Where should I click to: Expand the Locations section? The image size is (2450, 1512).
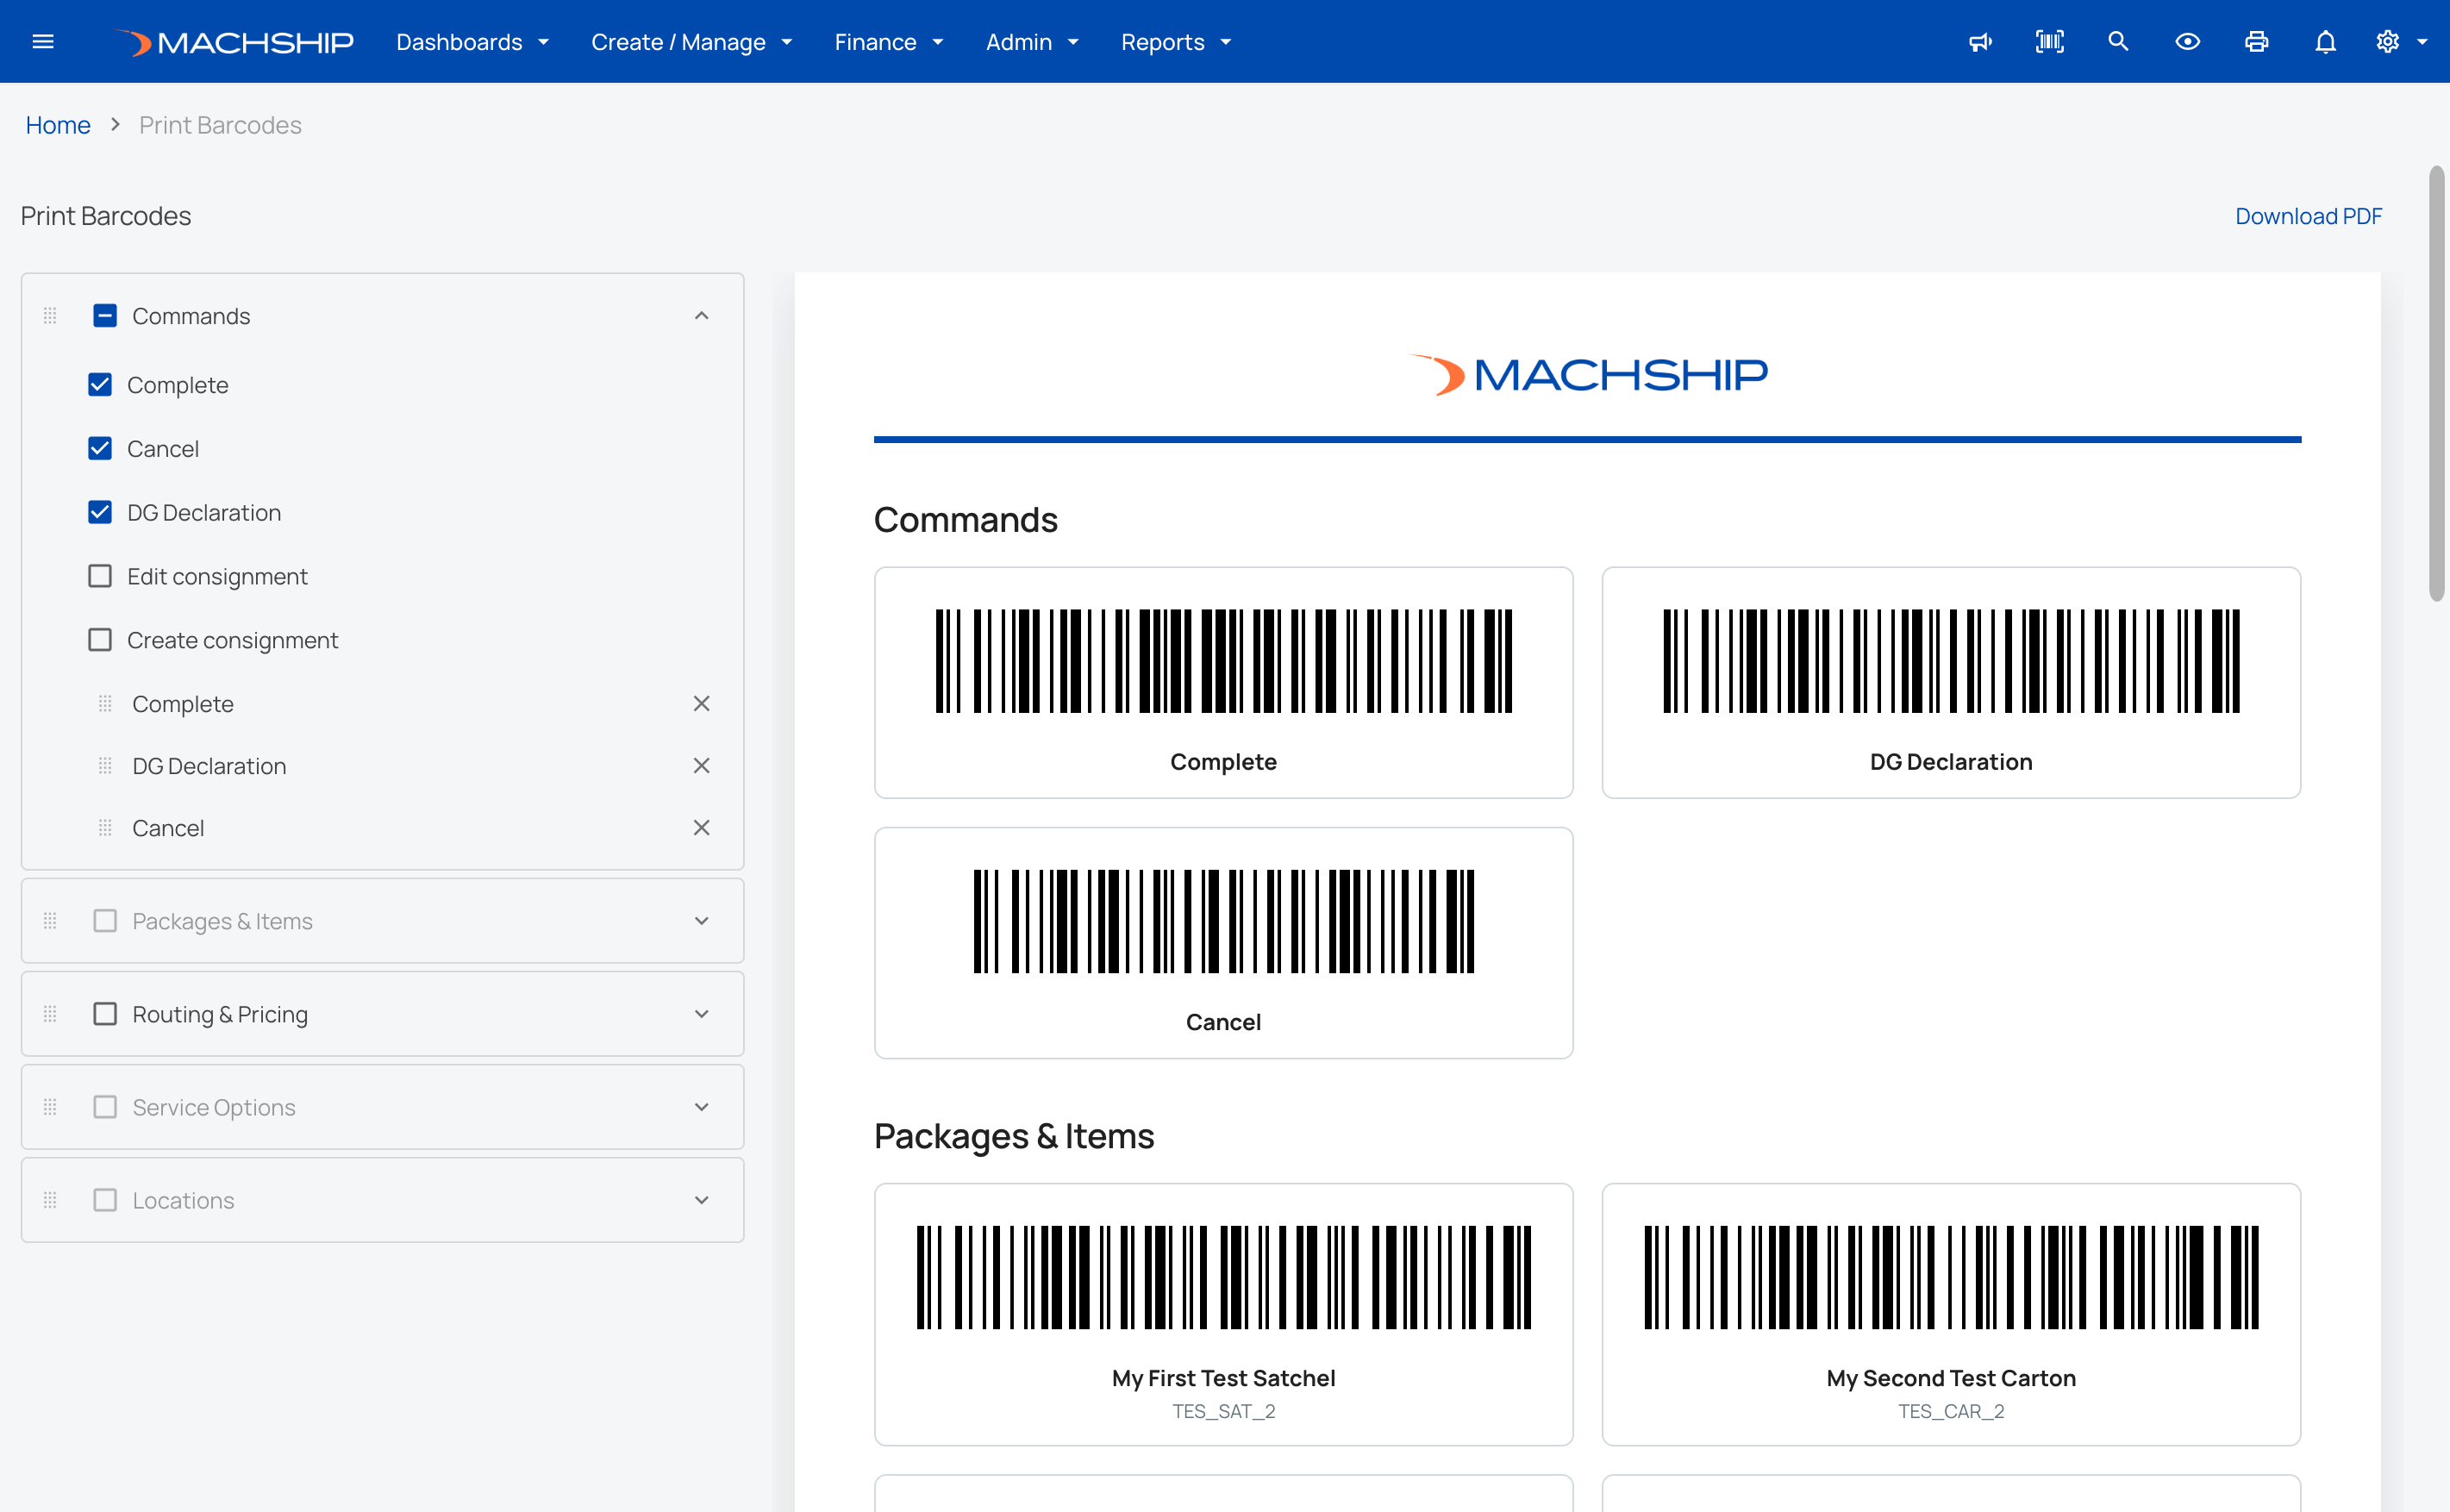(x=701, y=1200)
